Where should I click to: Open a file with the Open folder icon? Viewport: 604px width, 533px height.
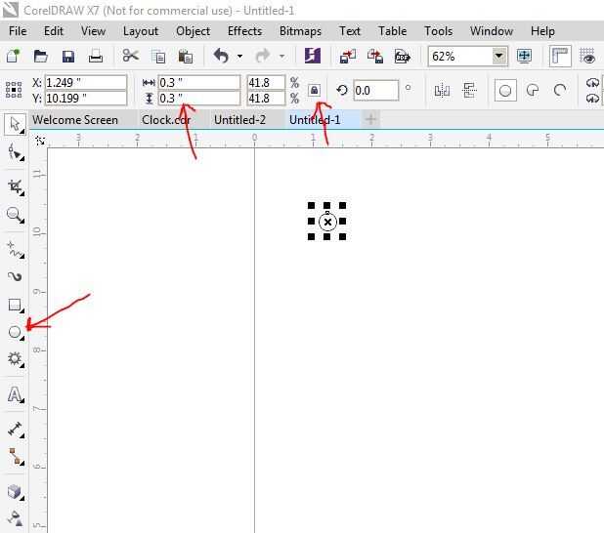coord(40,57)
